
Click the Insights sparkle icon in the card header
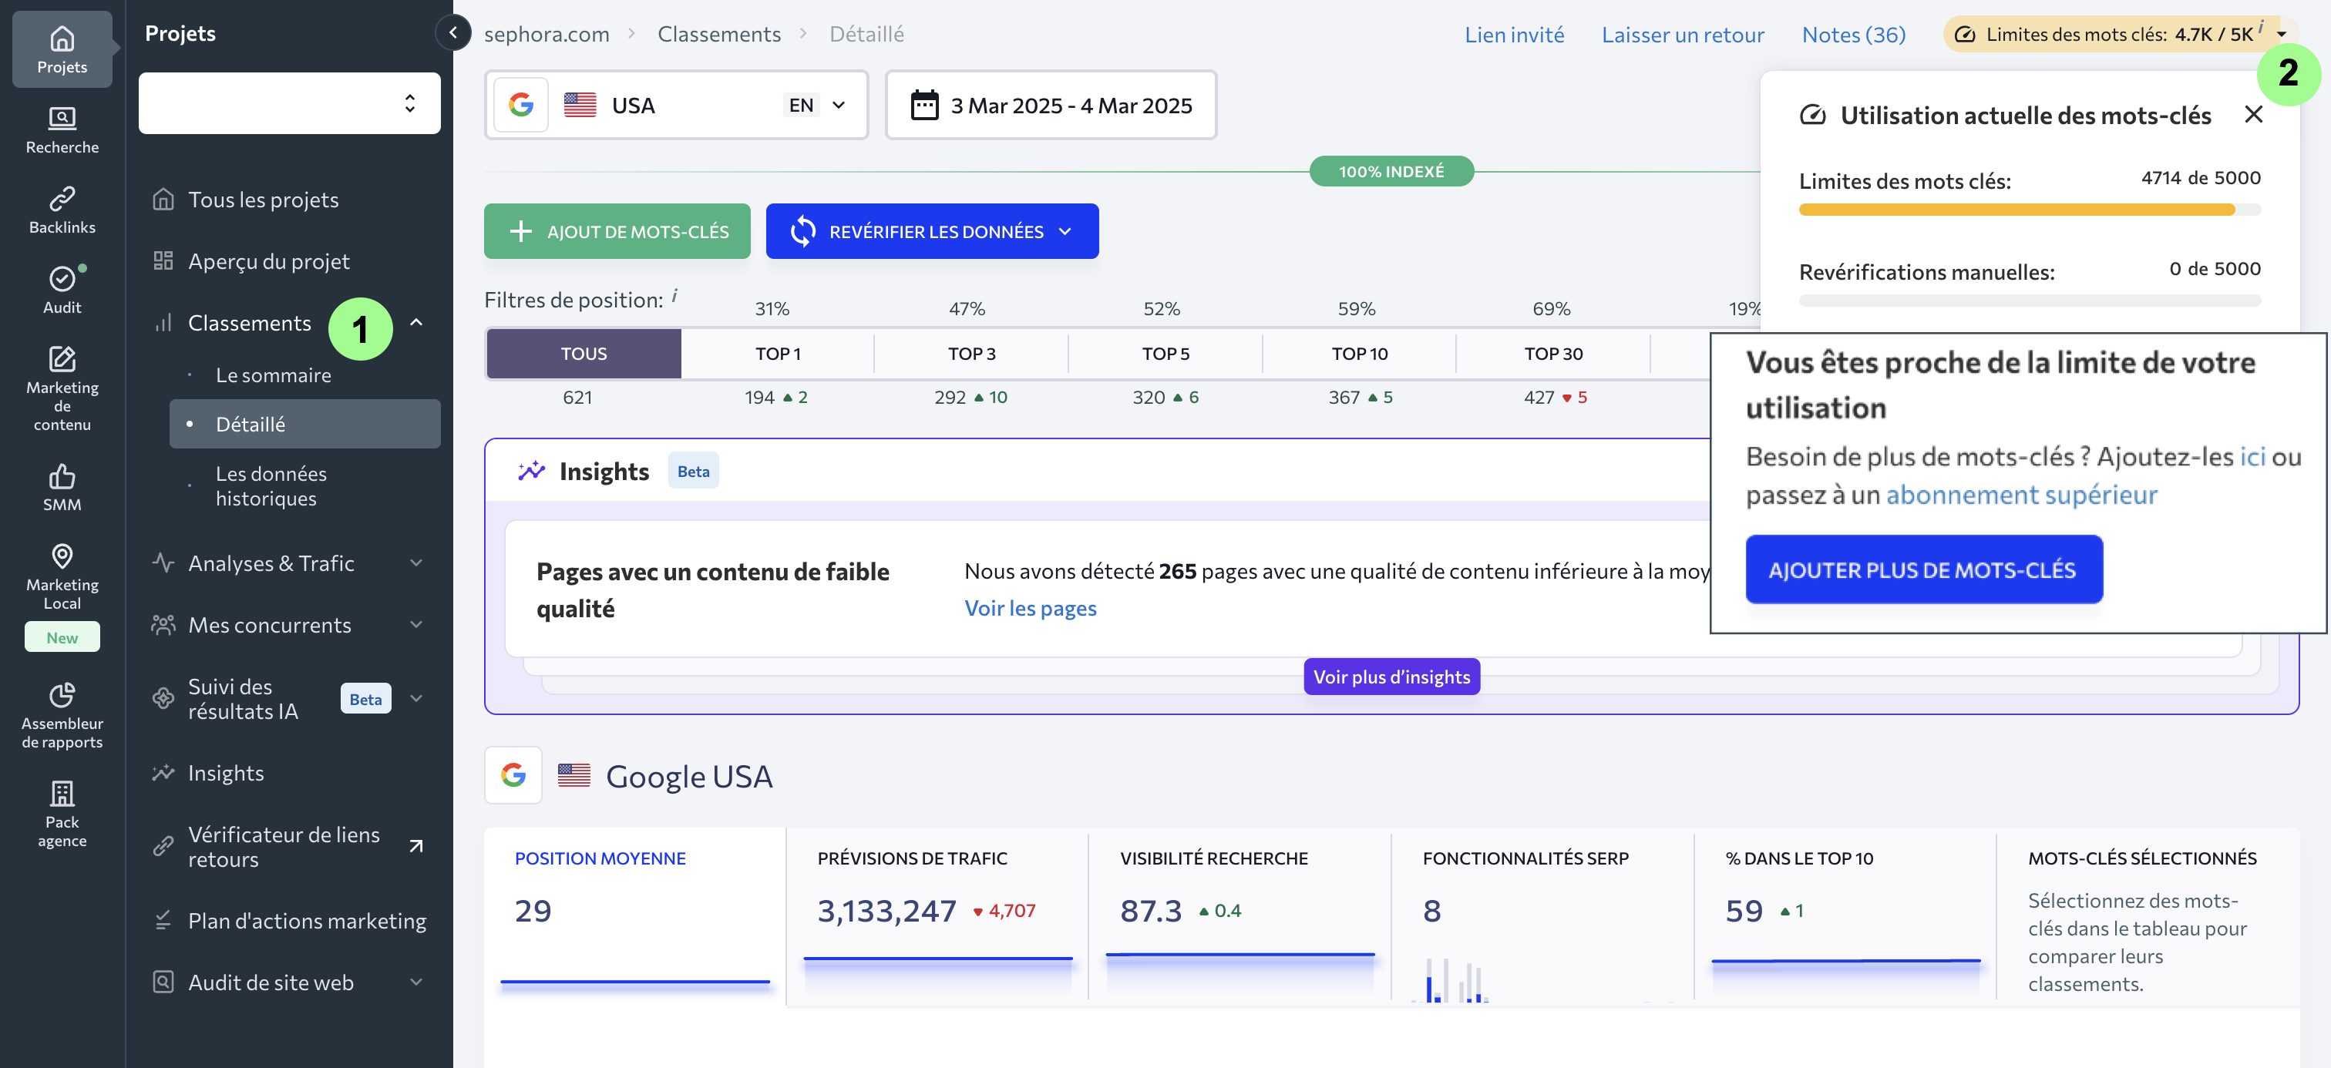tap(531, 470)
